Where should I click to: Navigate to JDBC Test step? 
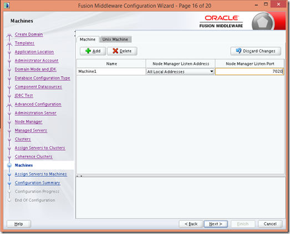(24, 95)
